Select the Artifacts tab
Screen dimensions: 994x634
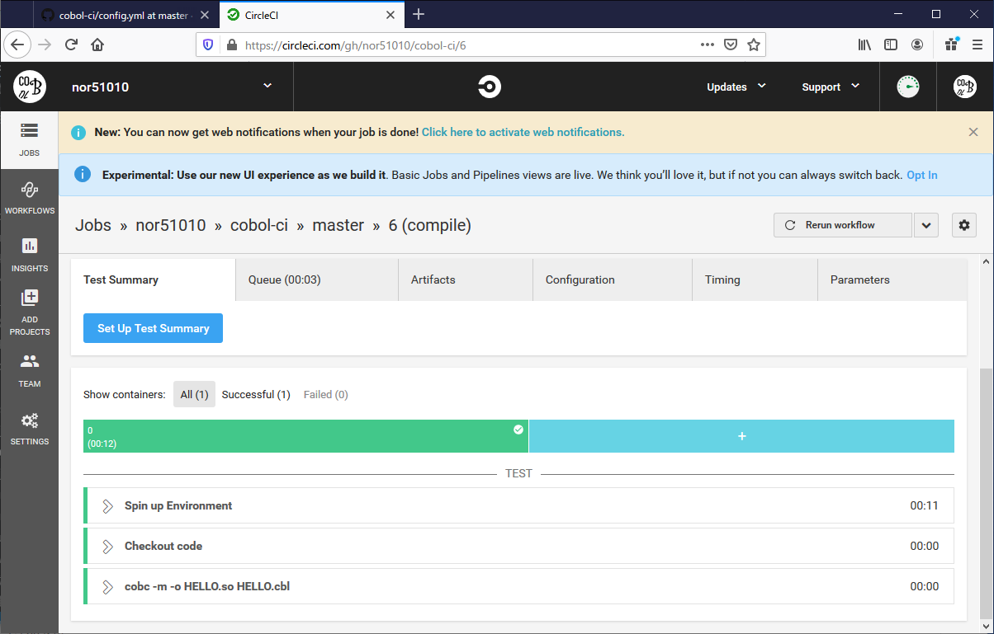[466, 279]
